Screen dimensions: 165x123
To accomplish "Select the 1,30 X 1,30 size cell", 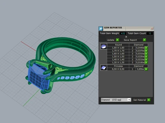I will point(118,63).
